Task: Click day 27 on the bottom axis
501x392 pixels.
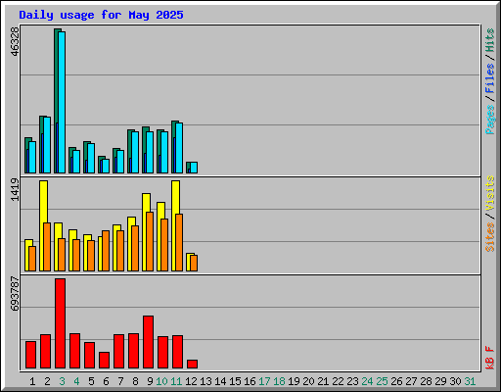Action: pos(411,381)
